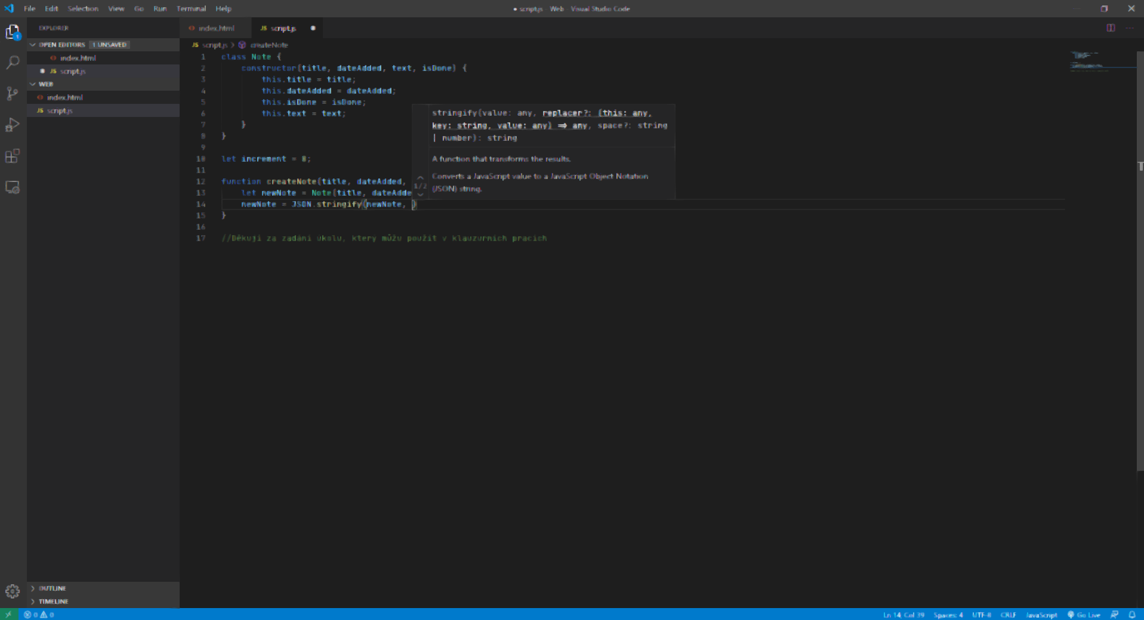Click the VS Code logo icon
This screenshot has width=1144, height=620.
[x=9, y=8]
